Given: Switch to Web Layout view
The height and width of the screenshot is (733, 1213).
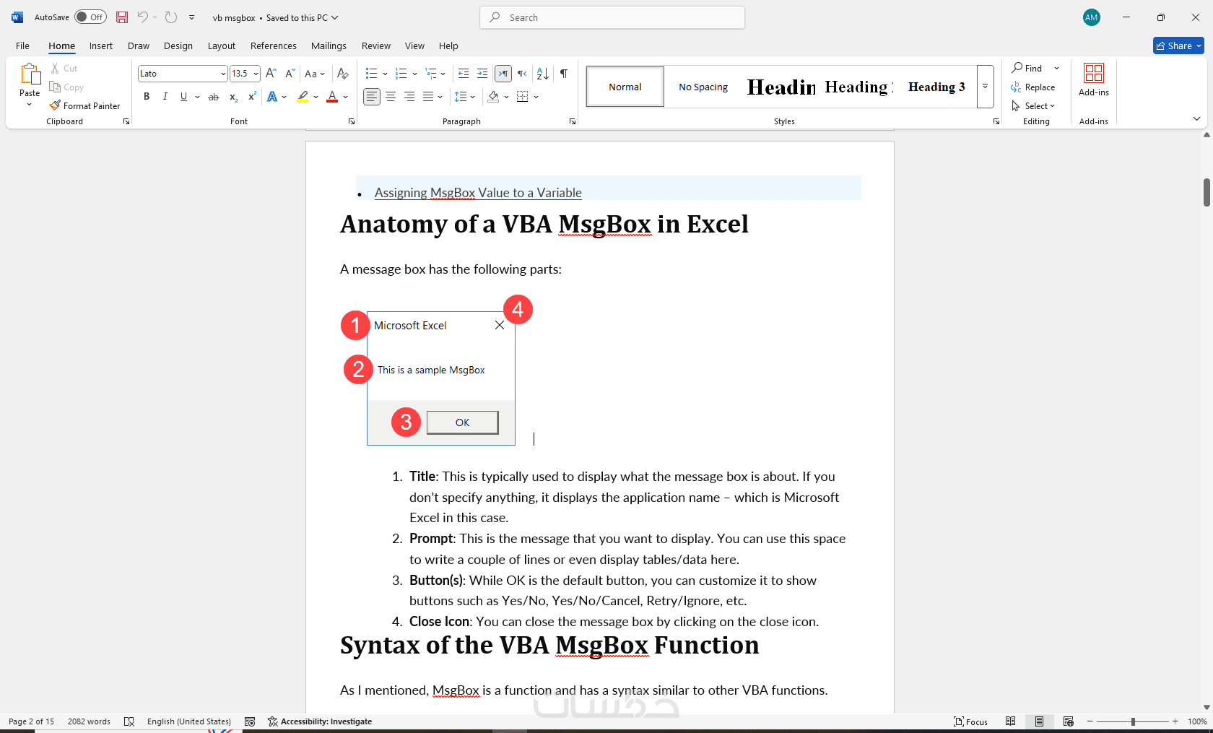Looking at the screenshot, I should [x=1069, y=721].
